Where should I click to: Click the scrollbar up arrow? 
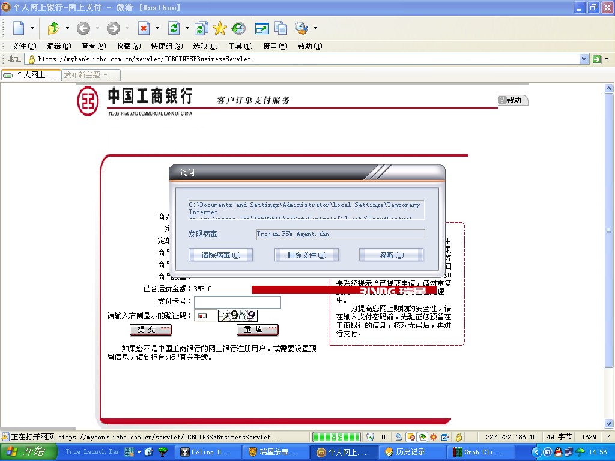[608, 89]
